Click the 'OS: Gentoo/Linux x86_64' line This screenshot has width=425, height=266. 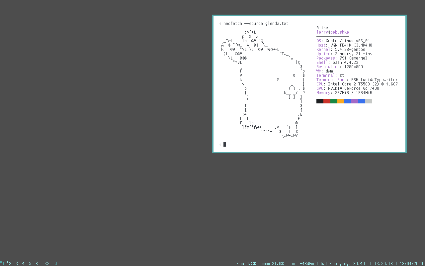[343, 41]
